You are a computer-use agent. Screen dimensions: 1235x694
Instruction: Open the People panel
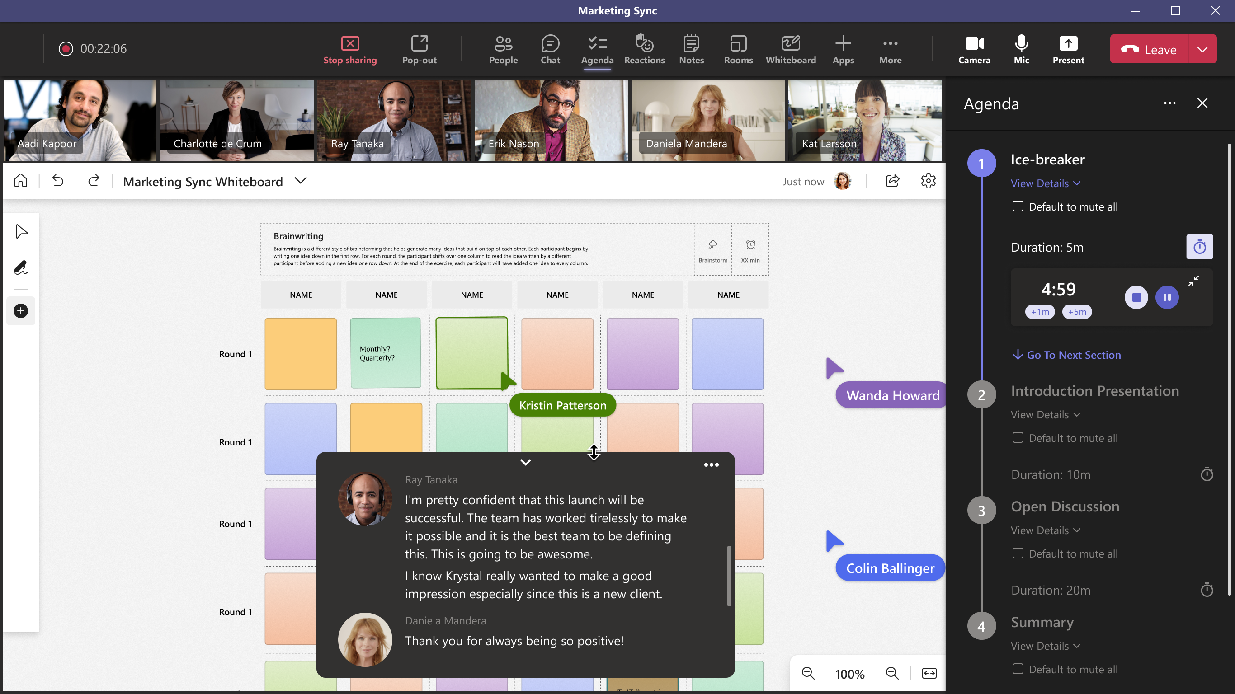(x=503, y=49)
